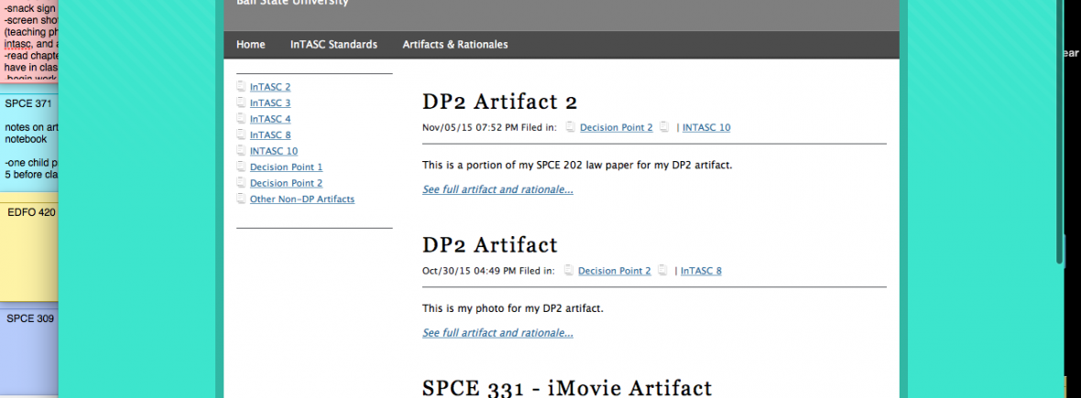
Task: Click document icon before Decision Point 2 under DP2 Artifact 2
Action: click(571, 127)
